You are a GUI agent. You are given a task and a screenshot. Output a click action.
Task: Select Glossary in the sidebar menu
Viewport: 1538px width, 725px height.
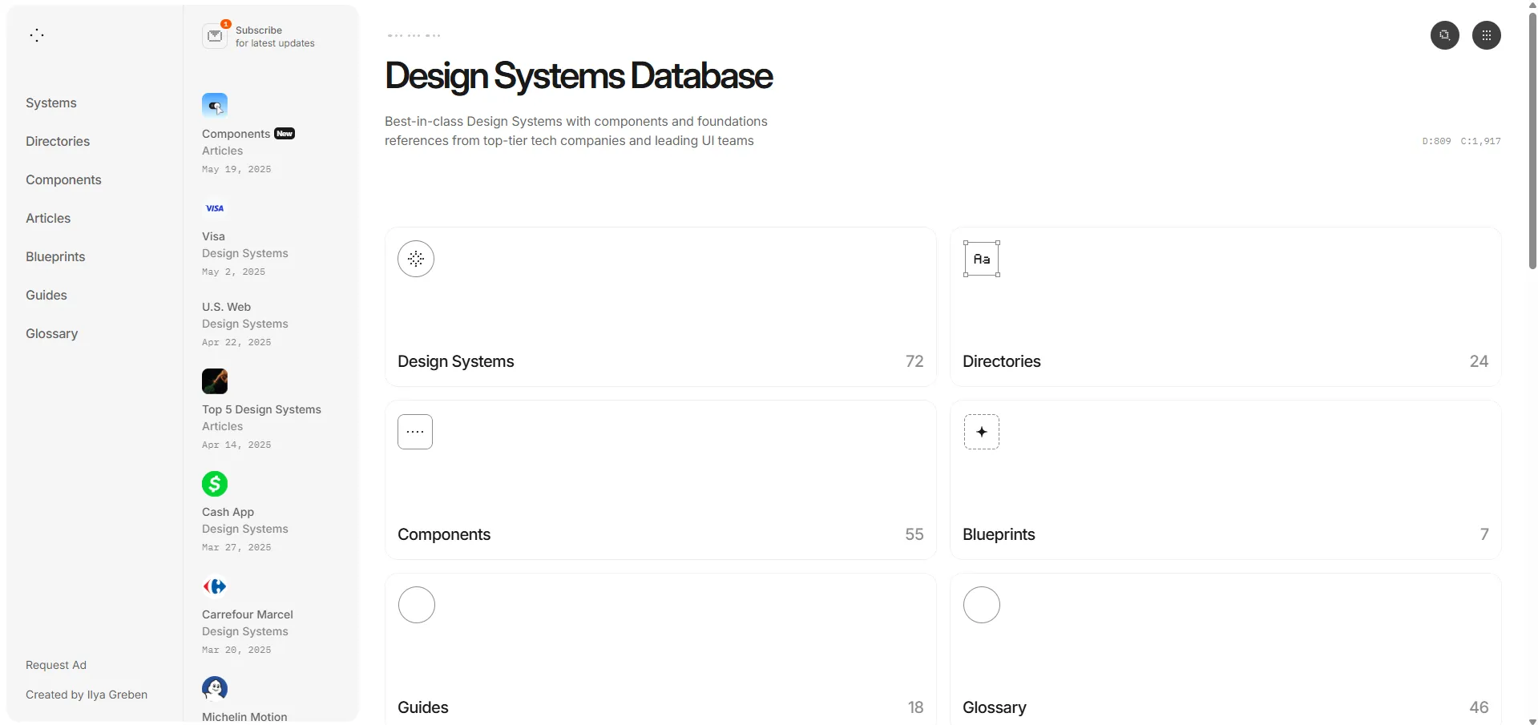[51, 334]
